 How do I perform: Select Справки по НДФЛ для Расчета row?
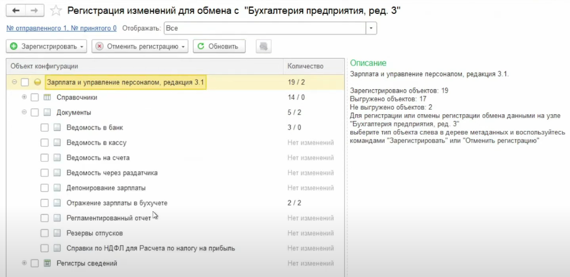[x=175, y=248]
